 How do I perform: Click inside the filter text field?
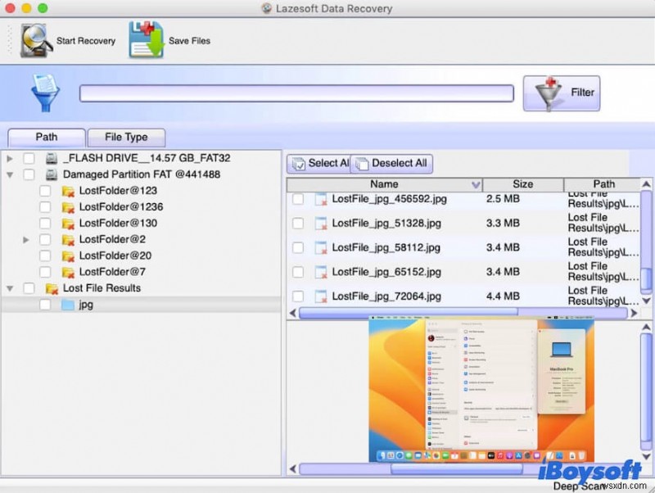pyautogui.click(x=296, y=93)
